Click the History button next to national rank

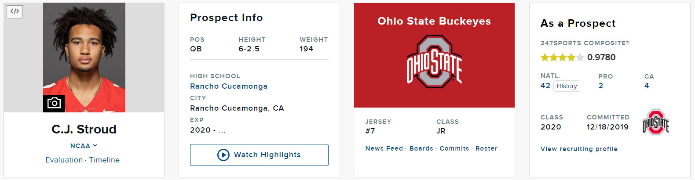coord(567,86)
